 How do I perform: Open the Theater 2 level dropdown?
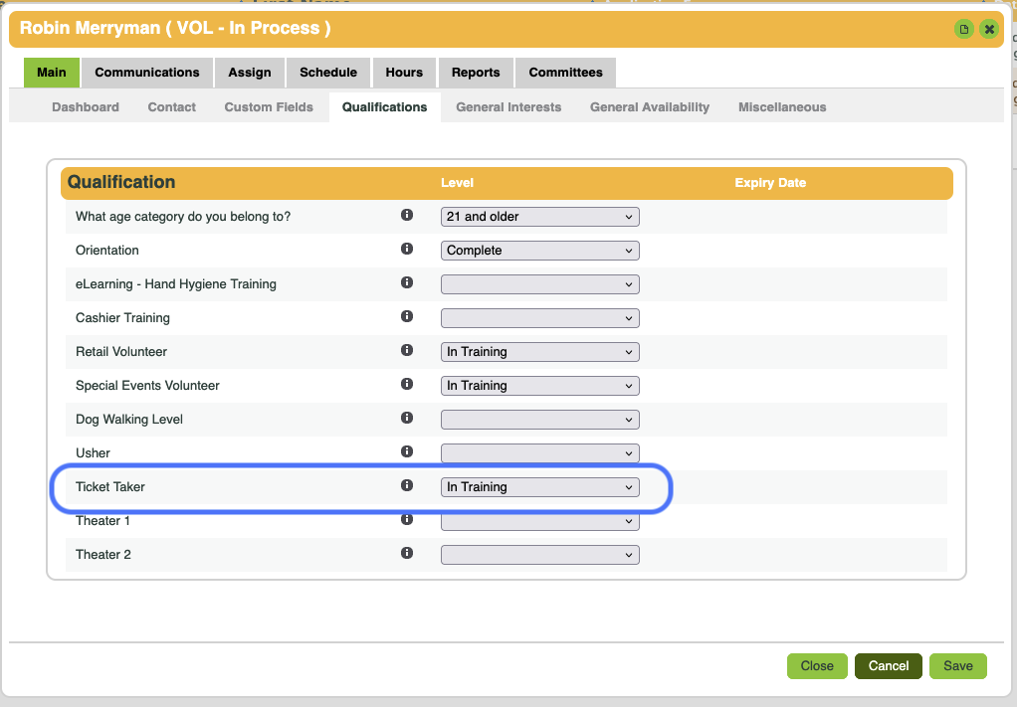539,555
